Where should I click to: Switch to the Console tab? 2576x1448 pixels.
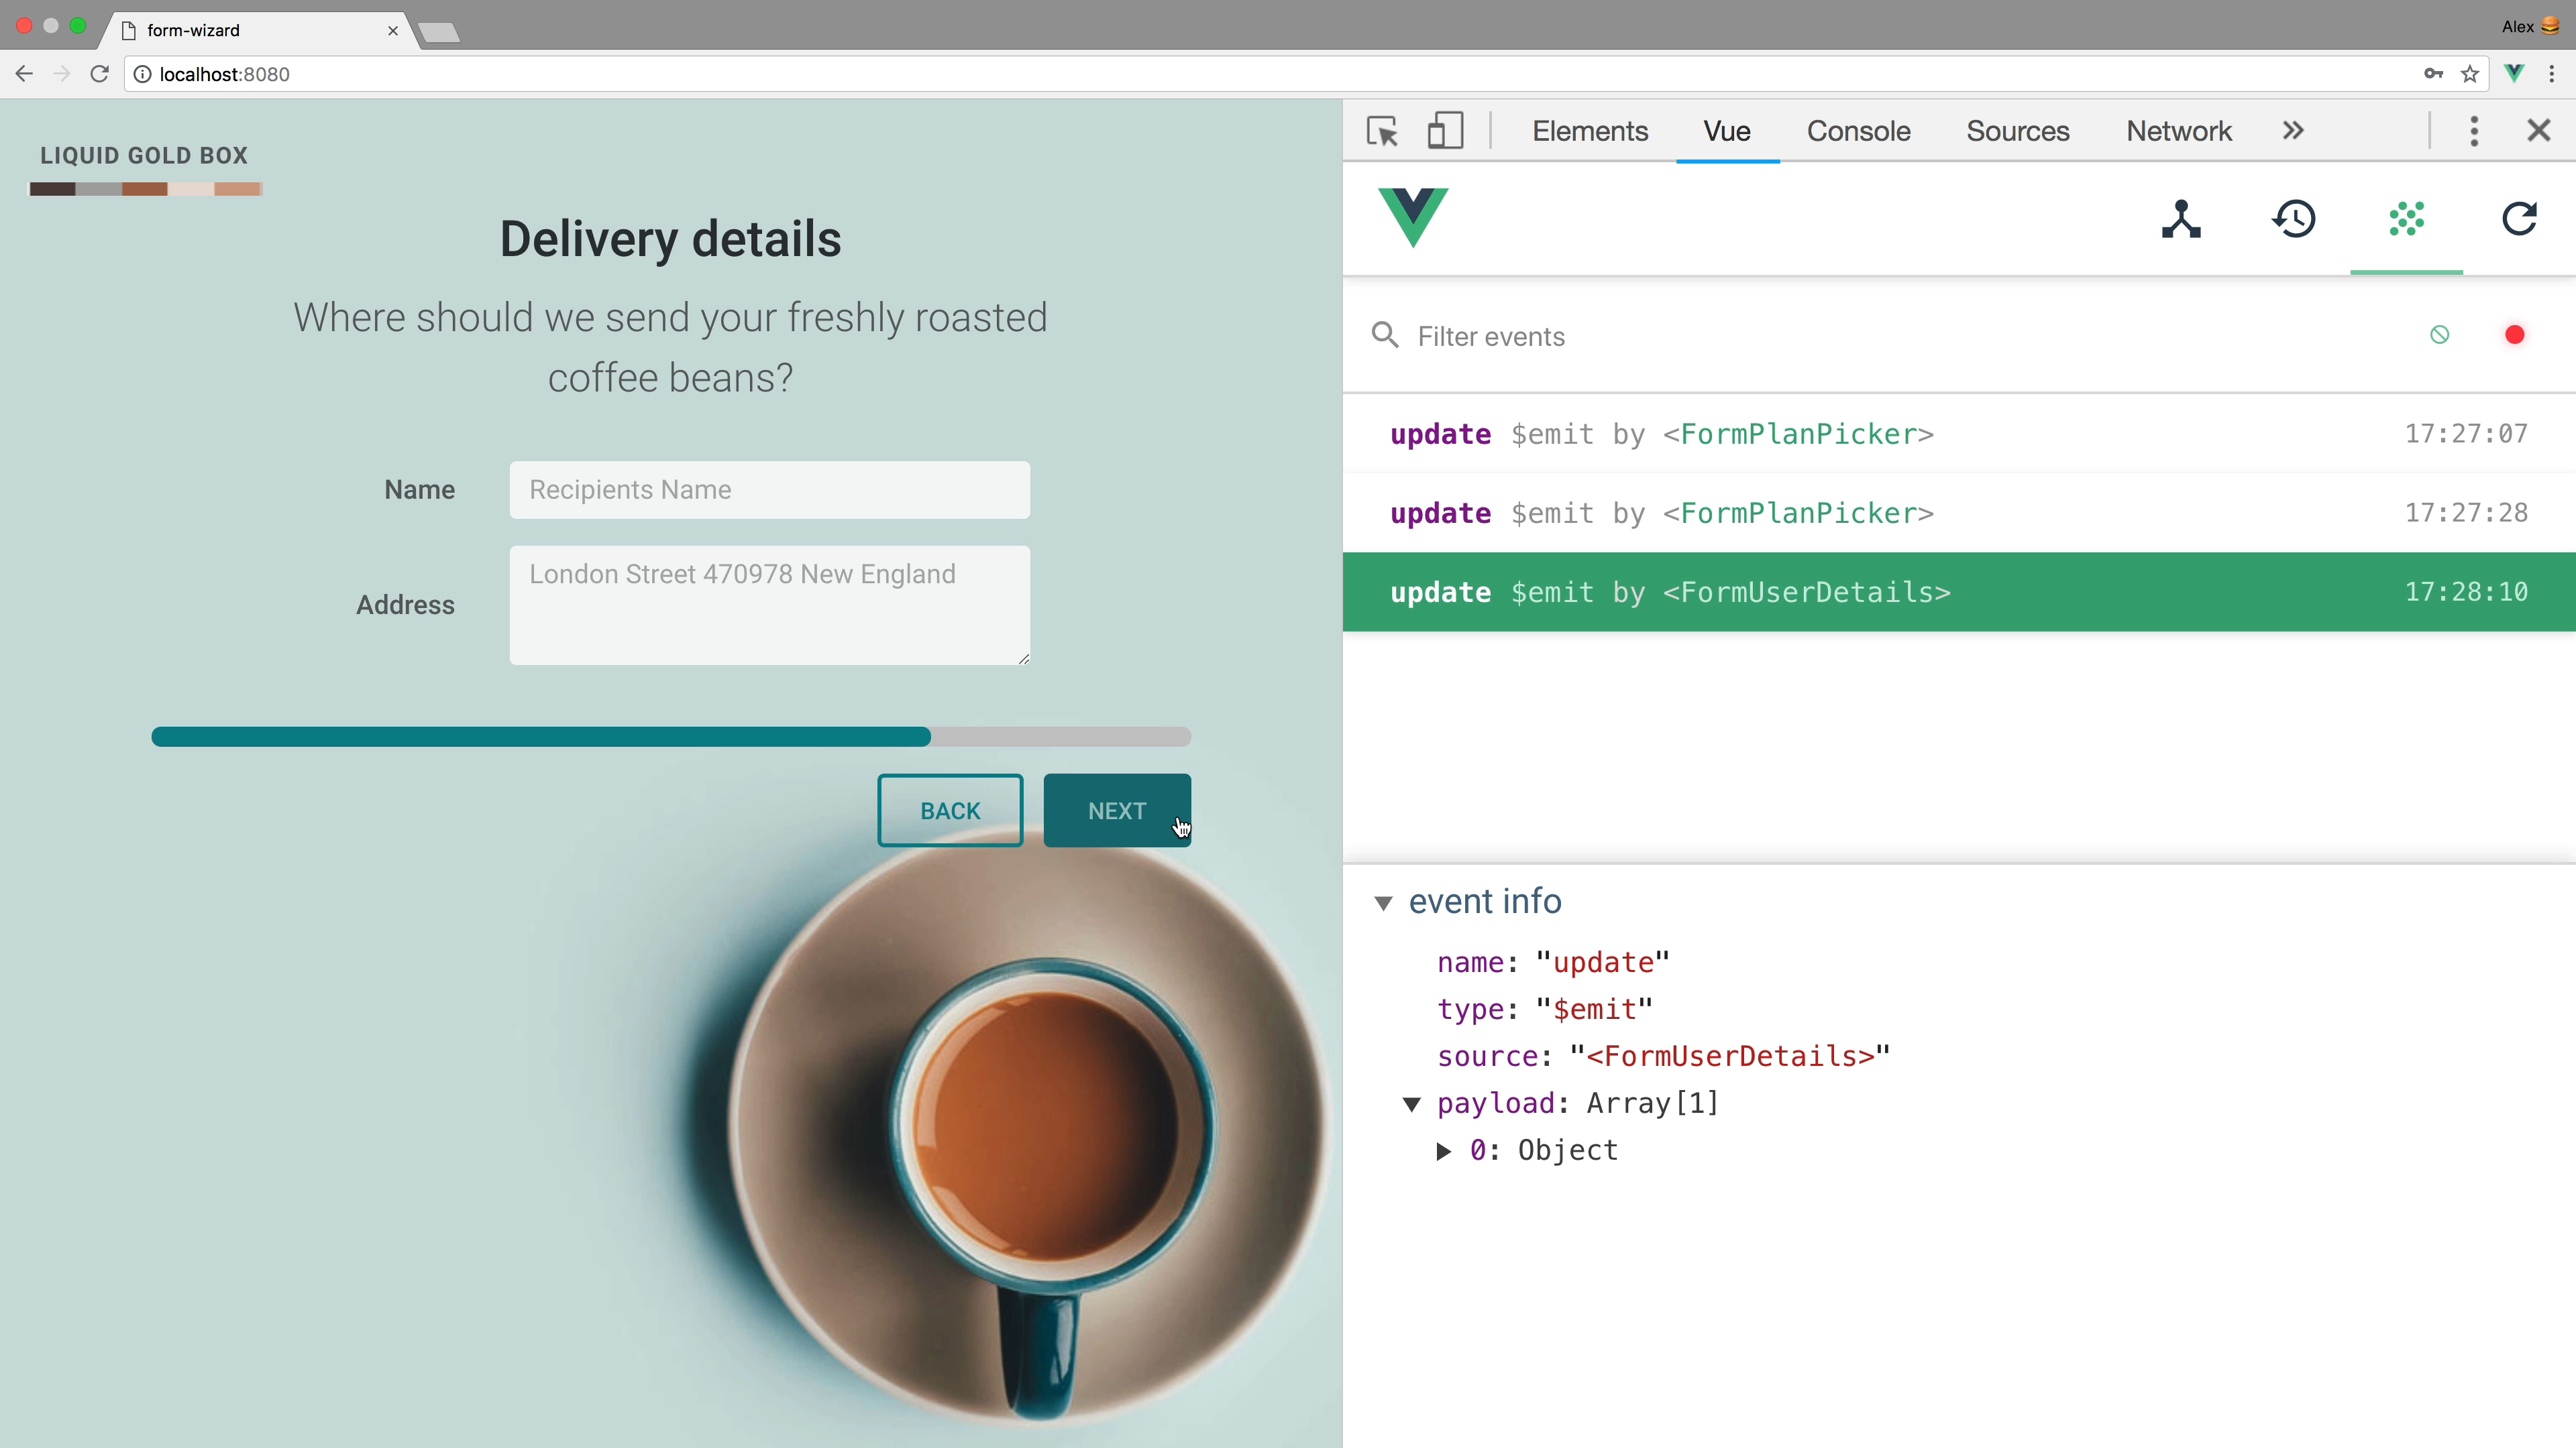(x=1858, y=131)
